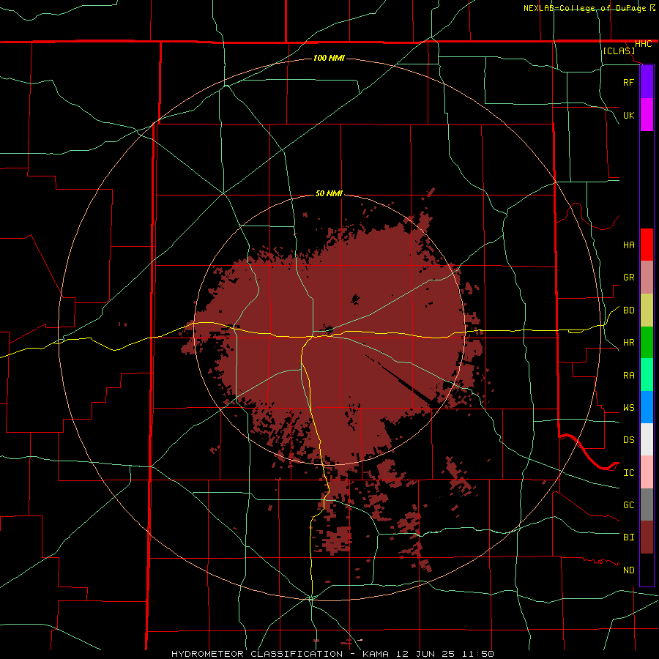Click the BD legend label
This screenshot has height=659, width=659.
[x=628, y=310]
